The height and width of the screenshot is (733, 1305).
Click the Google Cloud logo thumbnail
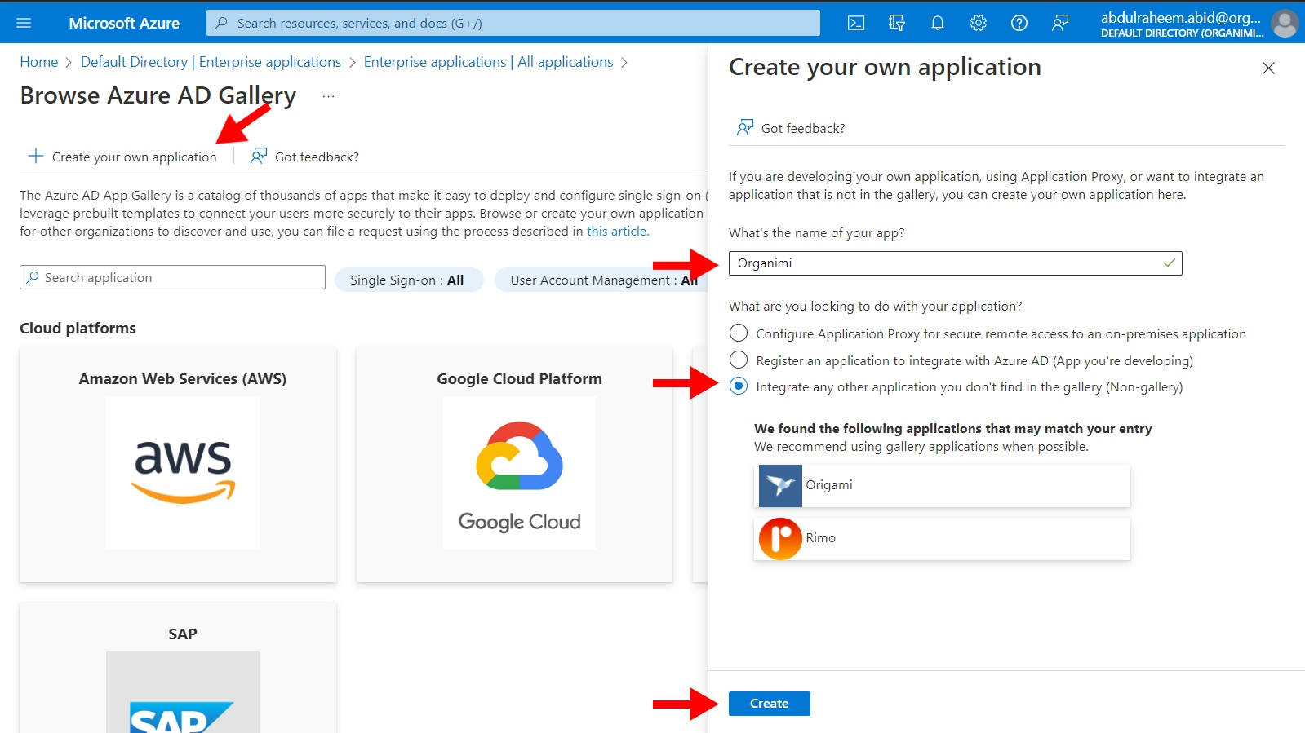pos(519,473)
